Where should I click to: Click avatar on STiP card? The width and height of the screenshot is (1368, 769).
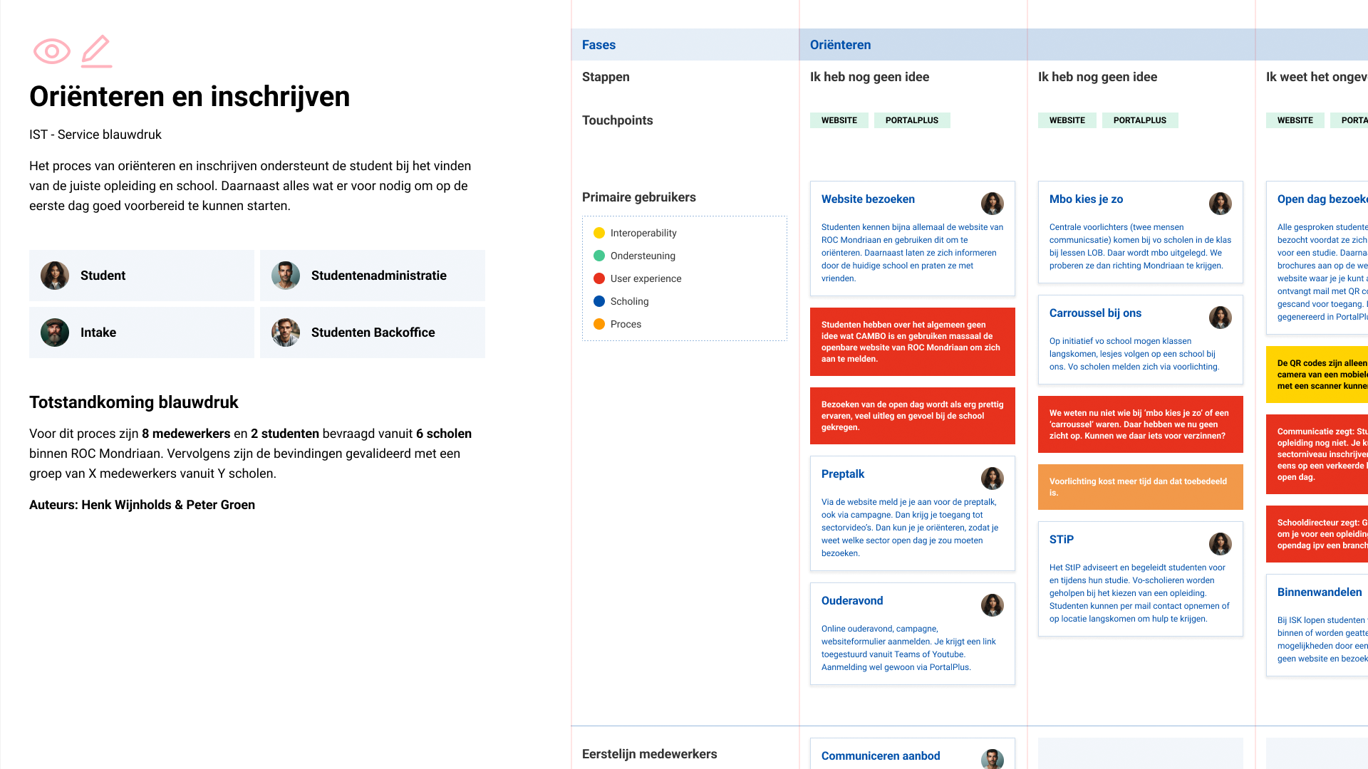point(1220,544)
